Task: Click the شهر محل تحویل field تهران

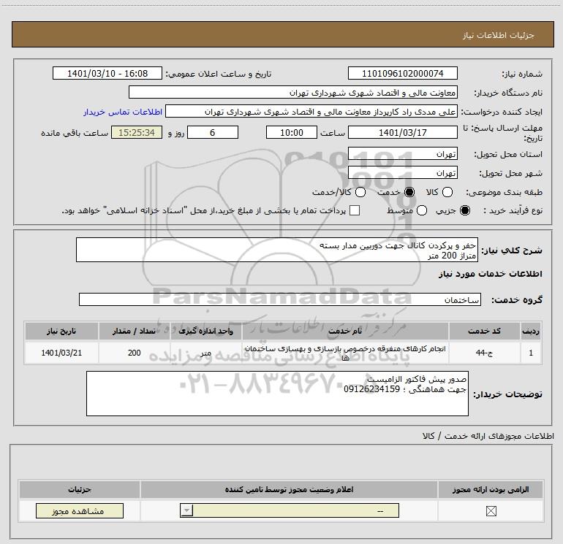Action: 402,173
